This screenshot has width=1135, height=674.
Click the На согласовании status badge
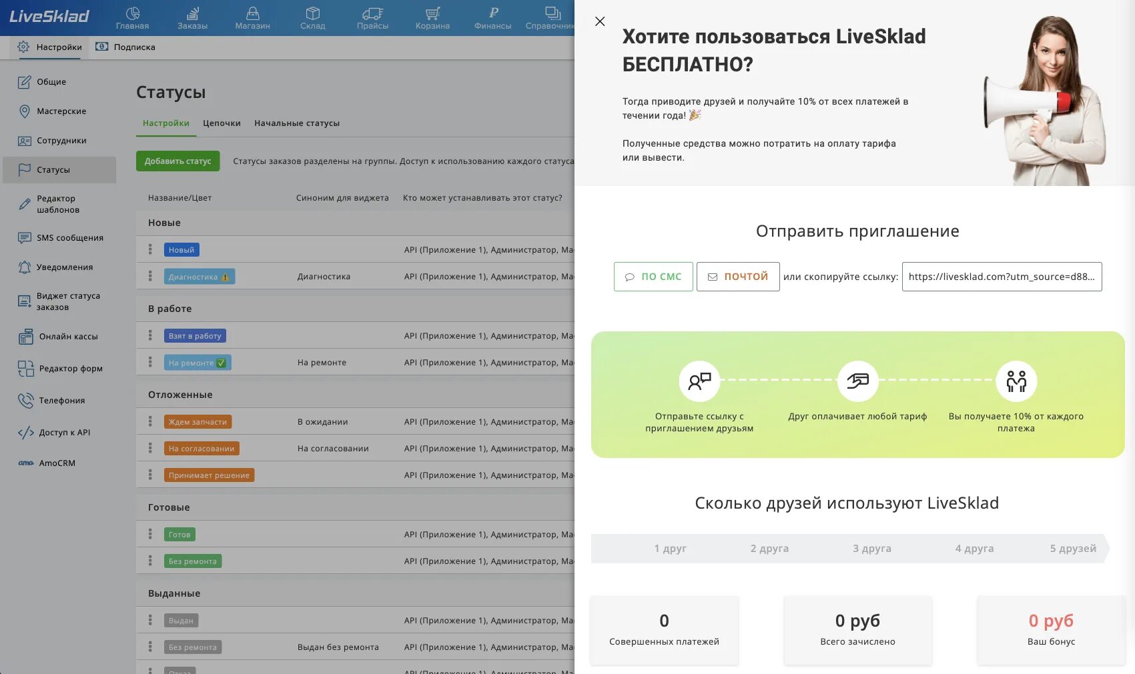tap(202, 449)
